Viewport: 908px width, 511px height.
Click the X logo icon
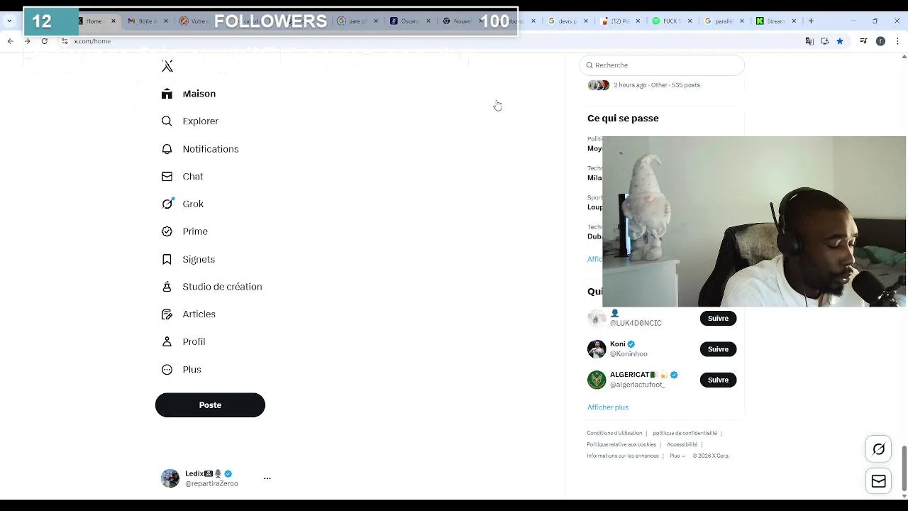(x=167, y=66)
